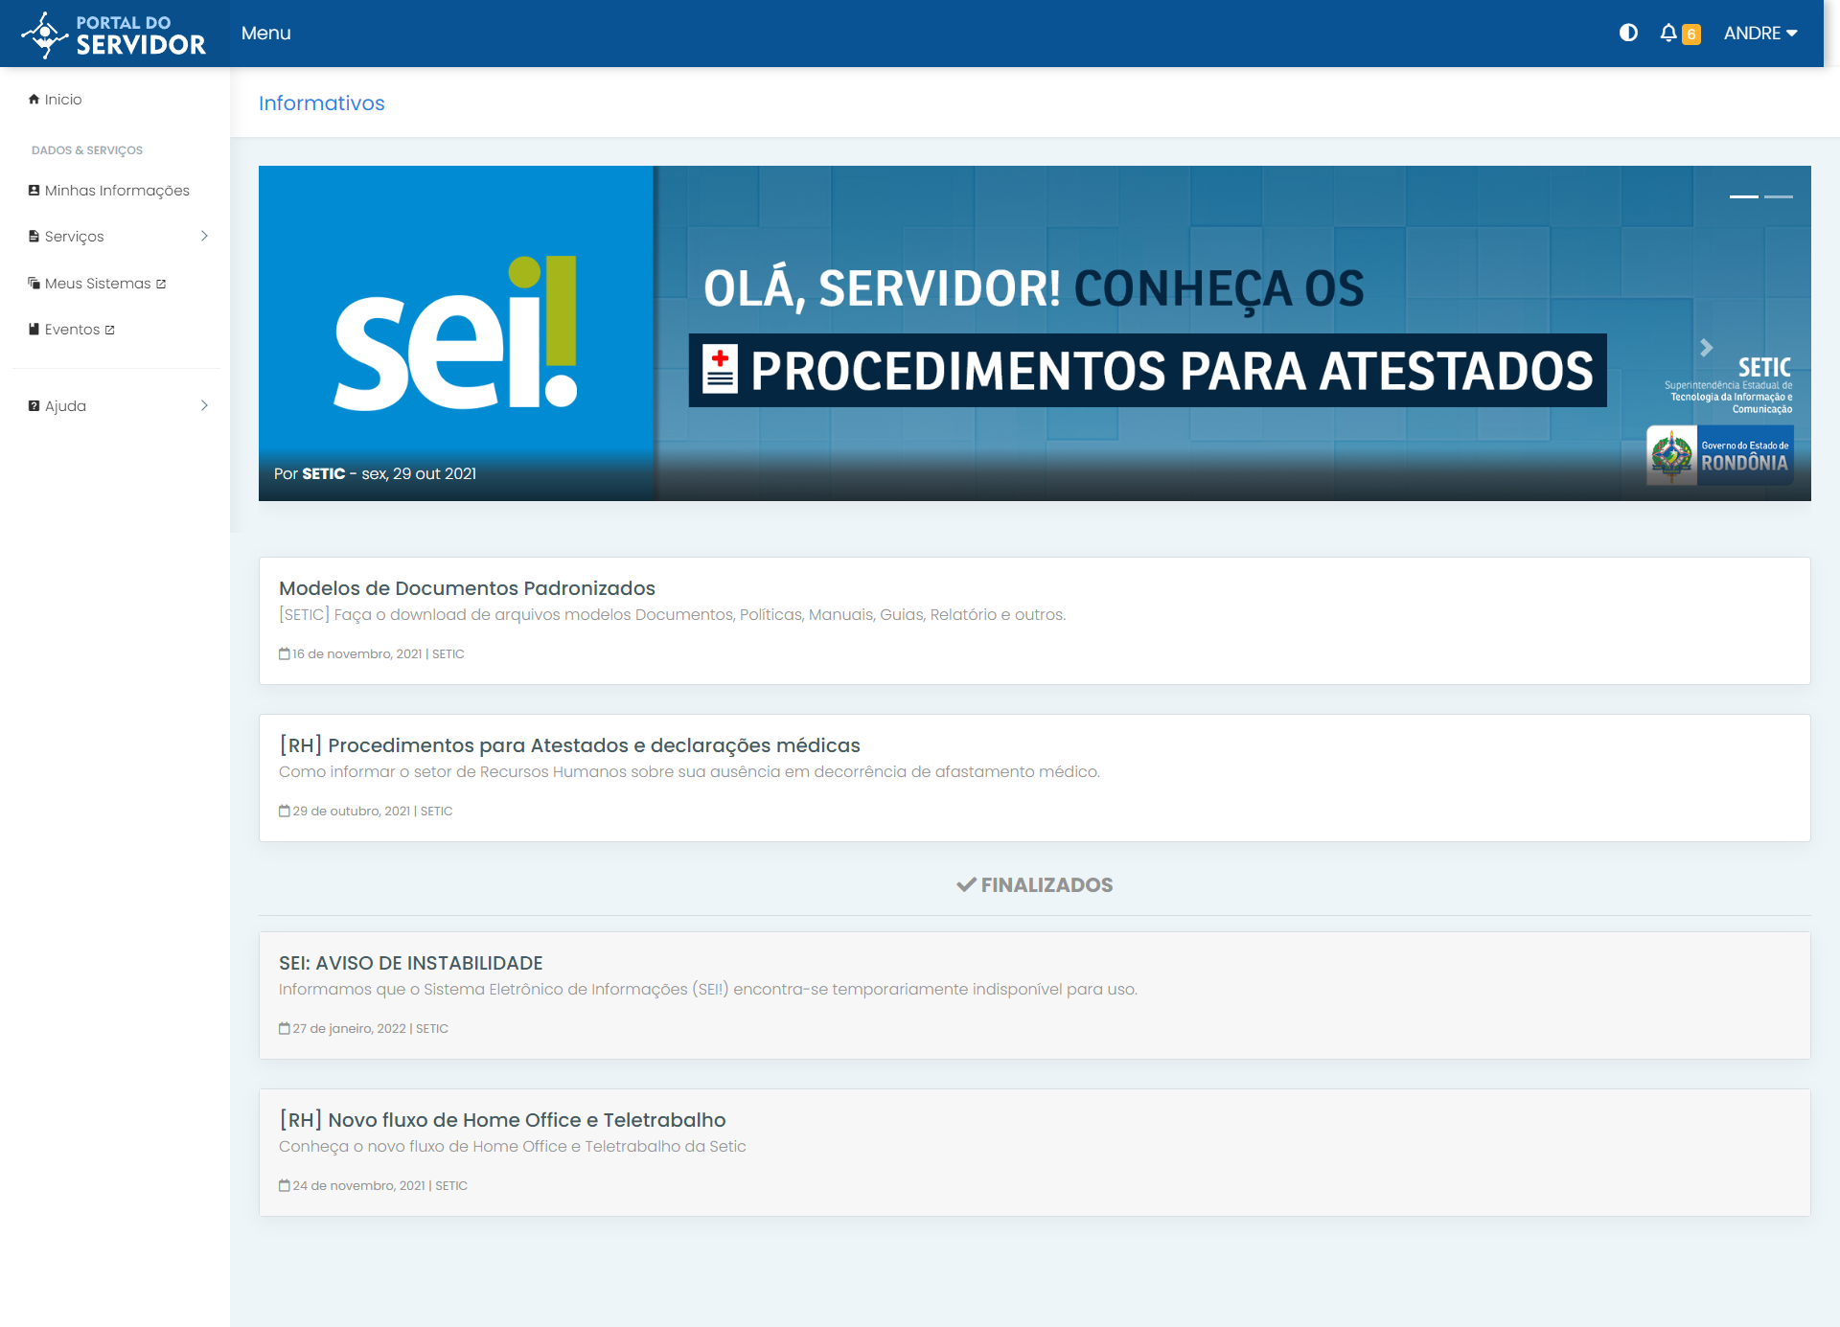Image resolution: width=1840 pixels, height=1327 pixels.
Task: Click date text '27 de janeiro, 2022 | SETIC'
Action: [x=370, y=1029]
